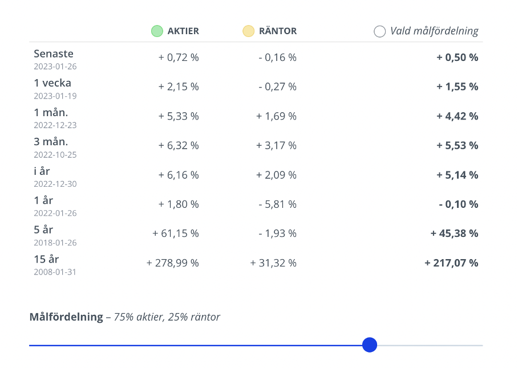The width and height of the screenshot is (518, 369).
Task: Click the grey unfilled slider track portion
Action: 431,345
